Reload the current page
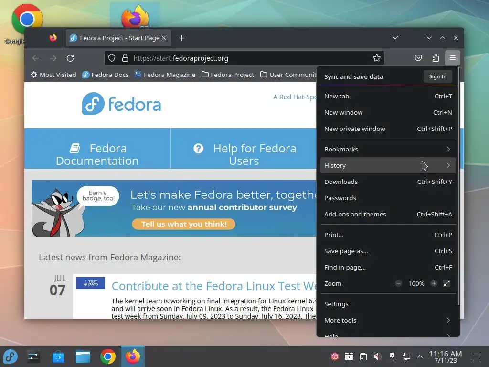Viewport: 489px width, 367px height. (70, 58)
